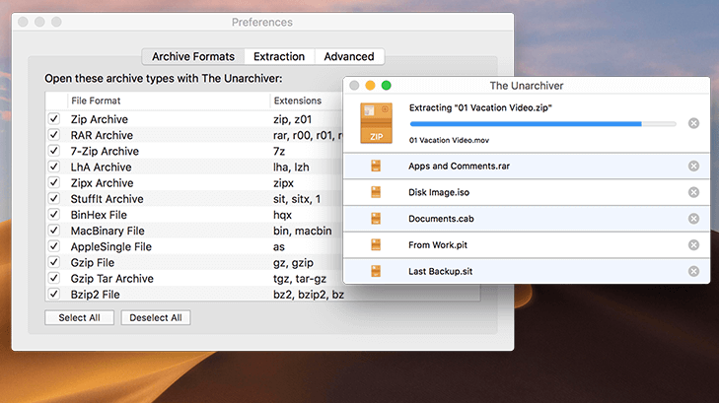Disable StuffIt Archive checkbox
Image resolution: width=719 pixels, height=403 pixels.
(x=53, y=199)
